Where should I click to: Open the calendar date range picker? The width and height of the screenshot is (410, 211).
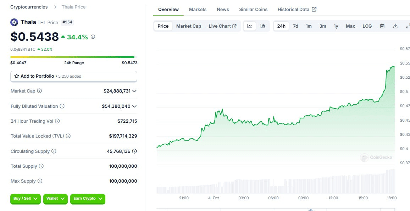[382, 26]
